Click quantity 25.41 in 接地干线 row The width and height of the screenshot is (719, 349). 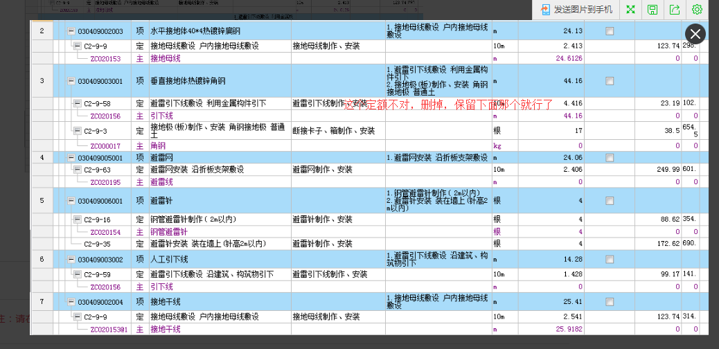tap(573, 302)
